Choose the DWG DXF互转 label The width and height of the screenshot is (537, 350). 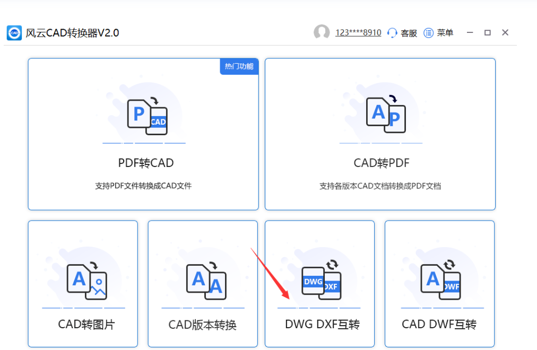322,324
